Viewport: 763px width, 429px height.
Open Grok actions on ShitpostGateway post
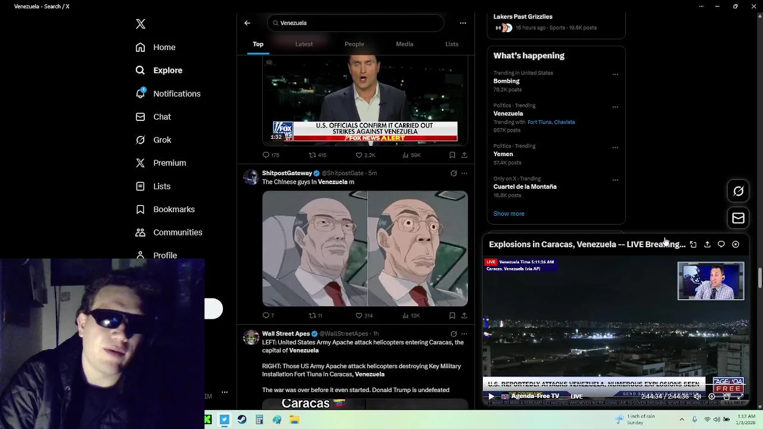coord(454,173)
